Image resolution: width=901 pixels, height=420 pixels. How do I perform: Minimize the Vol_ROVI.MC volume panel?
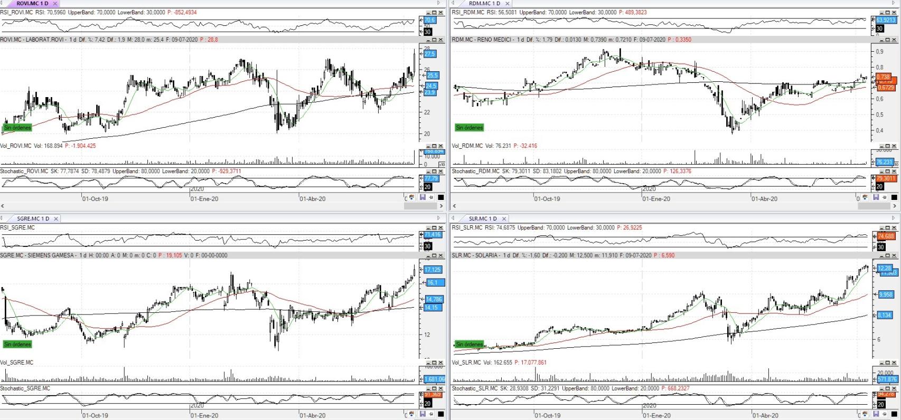click(428, 146)
